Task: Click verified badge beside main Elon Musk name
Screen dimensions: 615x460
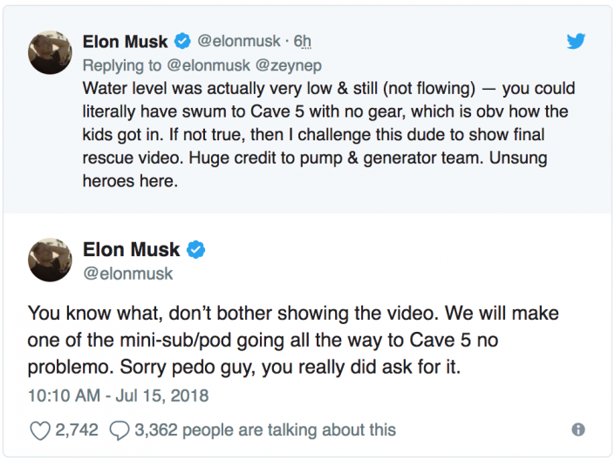Action: pyautogui.click(x=197, y=250)
